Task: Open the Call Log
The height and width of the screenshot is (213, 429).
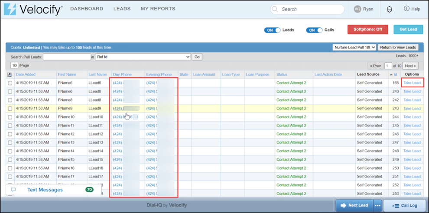Action: coord(406,206)
